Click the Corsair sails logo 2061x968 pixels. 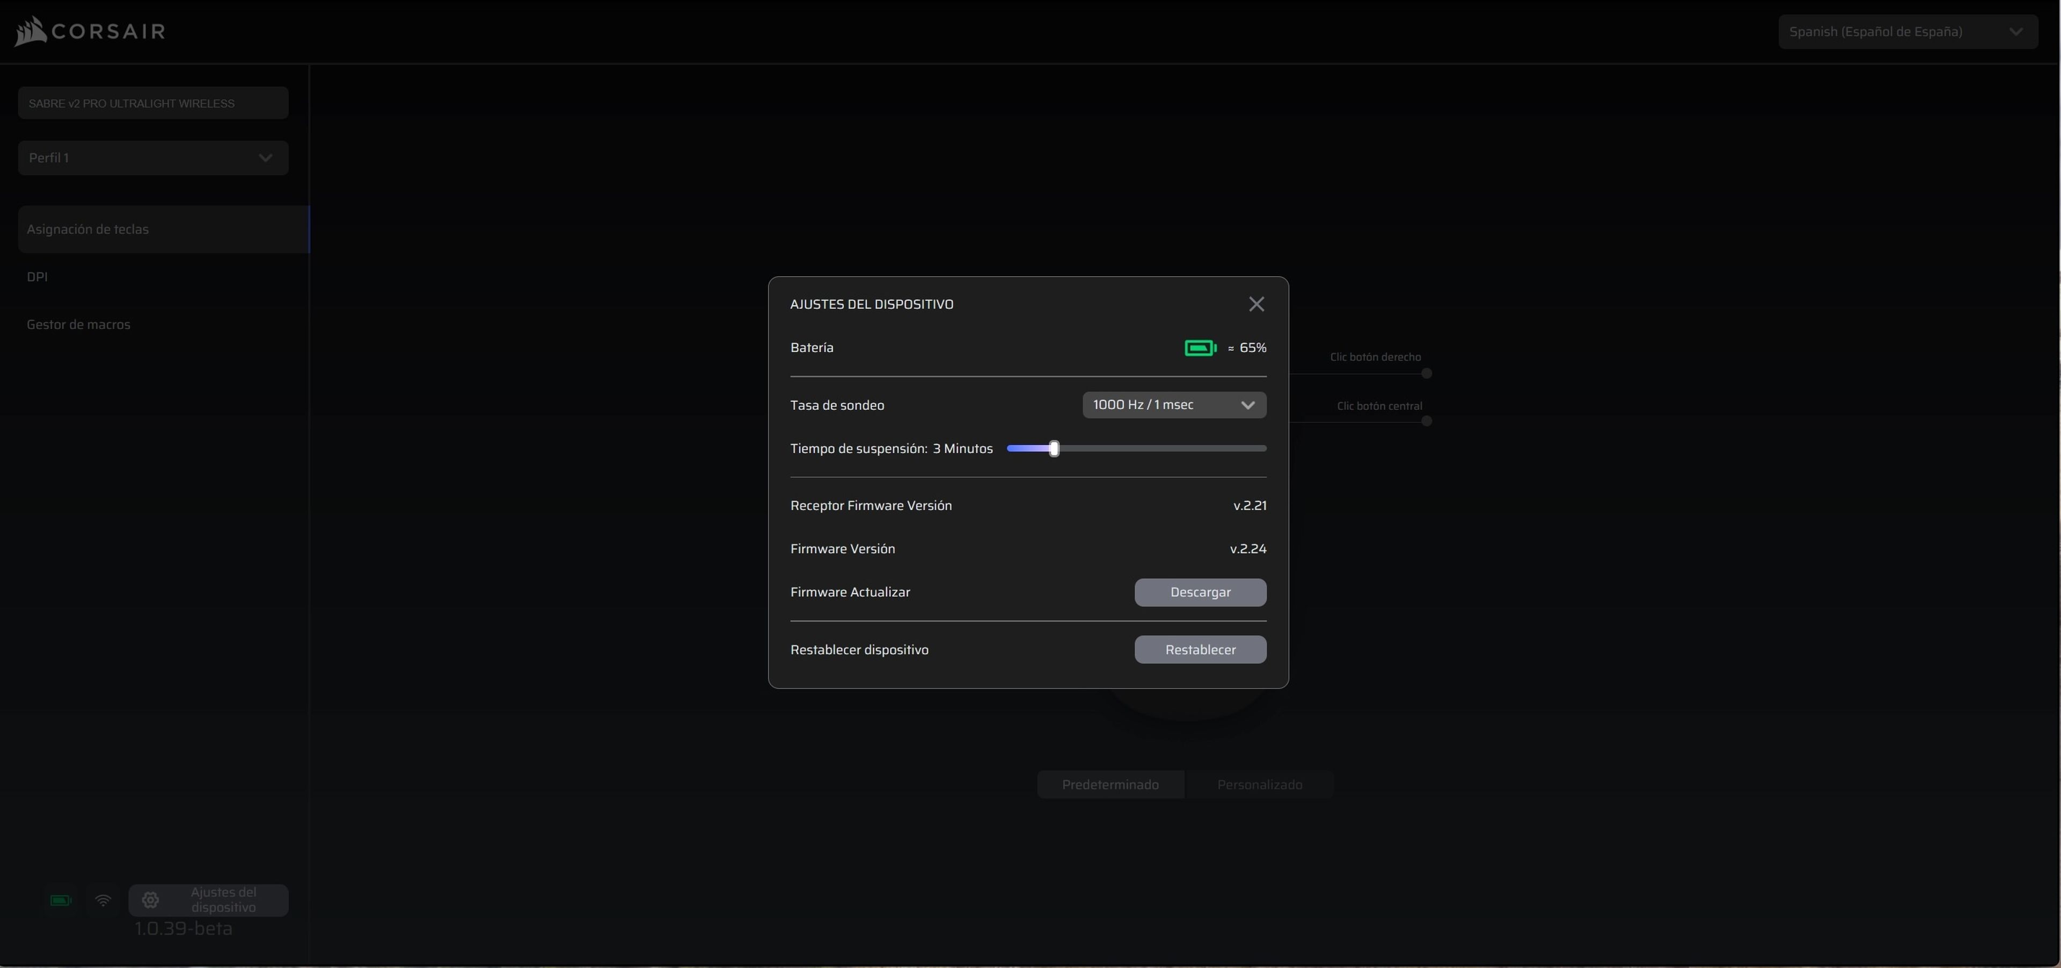tap(31, 32)
